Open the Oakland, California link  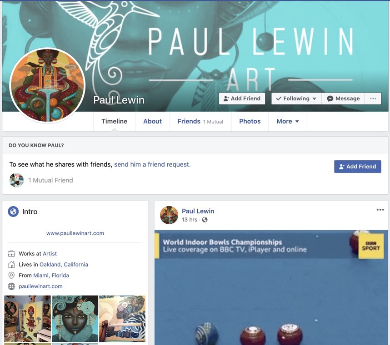(64, 265)
